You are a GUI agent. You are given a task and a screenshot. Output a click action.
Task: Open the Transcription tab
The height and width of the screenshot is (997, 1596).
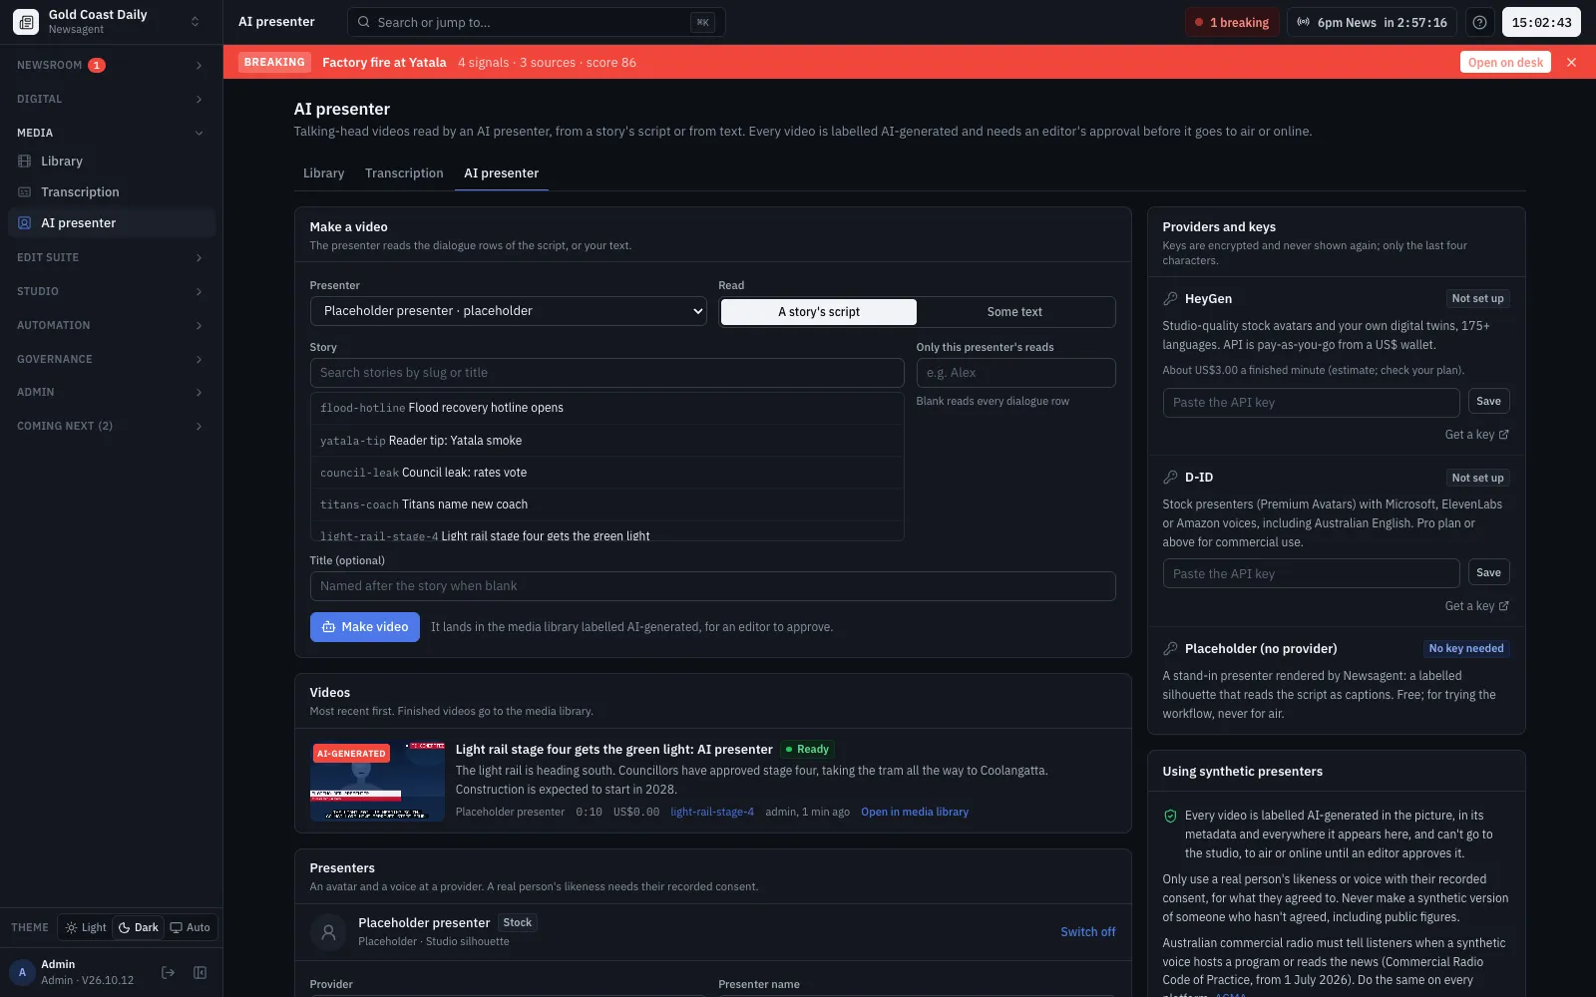(x=404, y=172)
